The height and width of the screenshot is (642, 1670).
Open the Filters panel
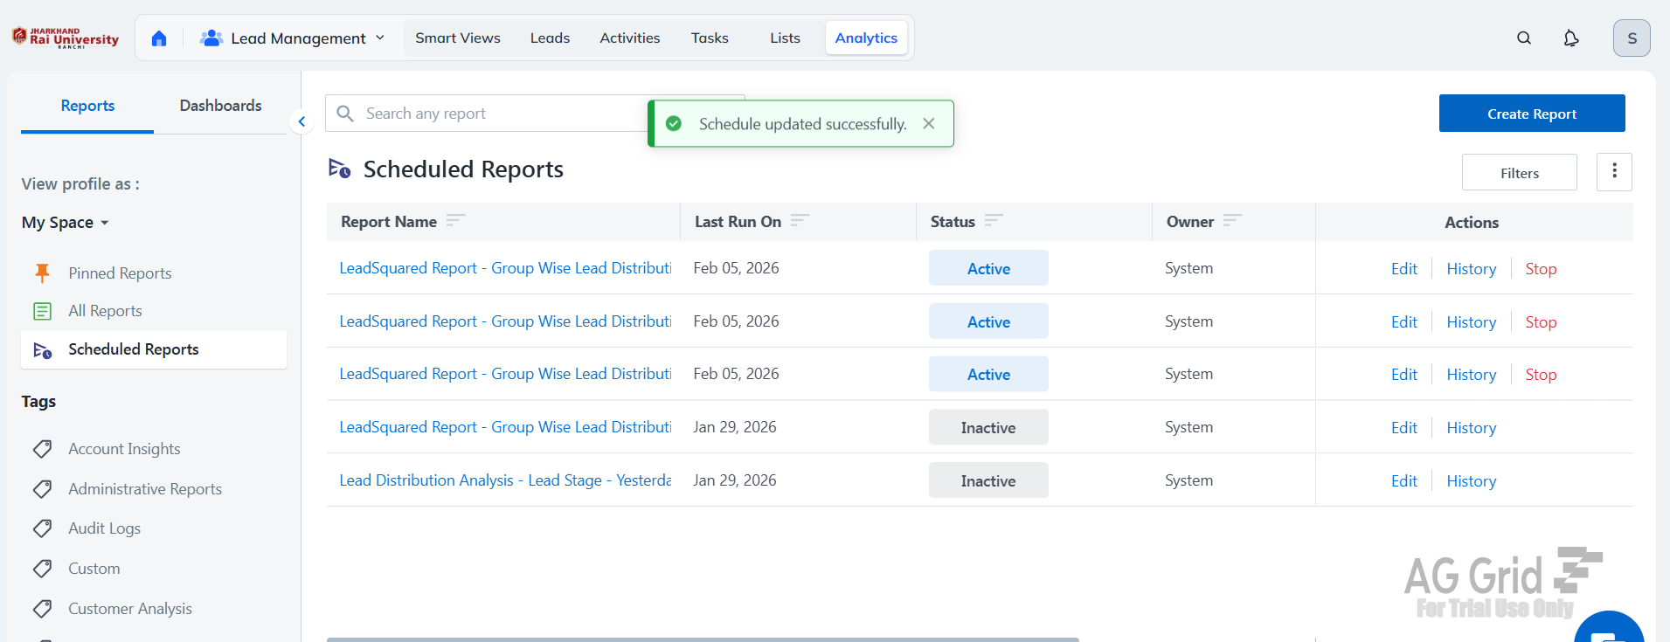point(1519,173)
